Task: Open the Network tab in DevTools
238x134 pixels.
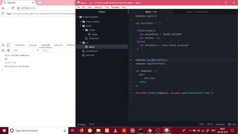Action: (58, 45)
